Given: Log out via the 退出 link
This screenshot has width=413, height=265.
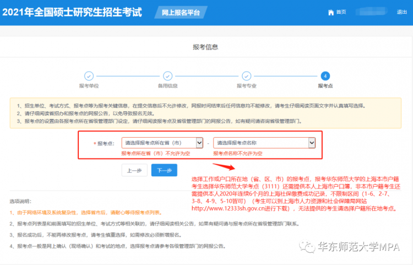Looking at the screenshot, I should tap(402, 12).
